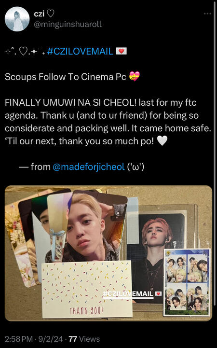Click the heart outline beside czi name

click(x=50, y=14)
